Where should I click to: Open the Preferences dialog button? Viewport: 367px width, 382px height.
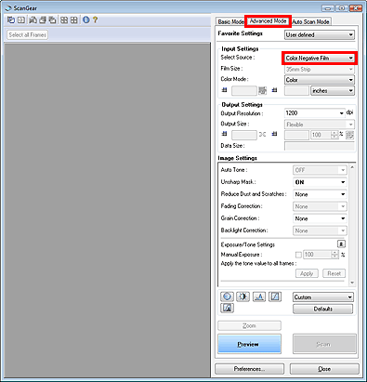tap(249, 369)
